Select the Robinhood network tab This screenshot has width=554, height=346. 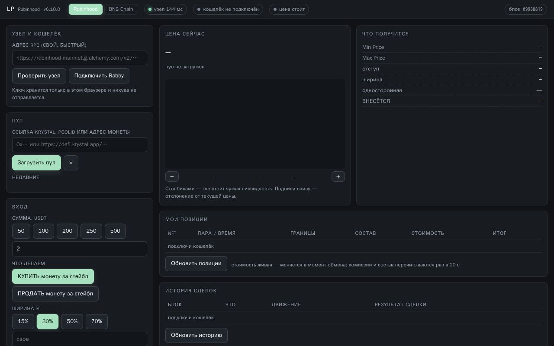pyautogui.click(x=86, y=9)
